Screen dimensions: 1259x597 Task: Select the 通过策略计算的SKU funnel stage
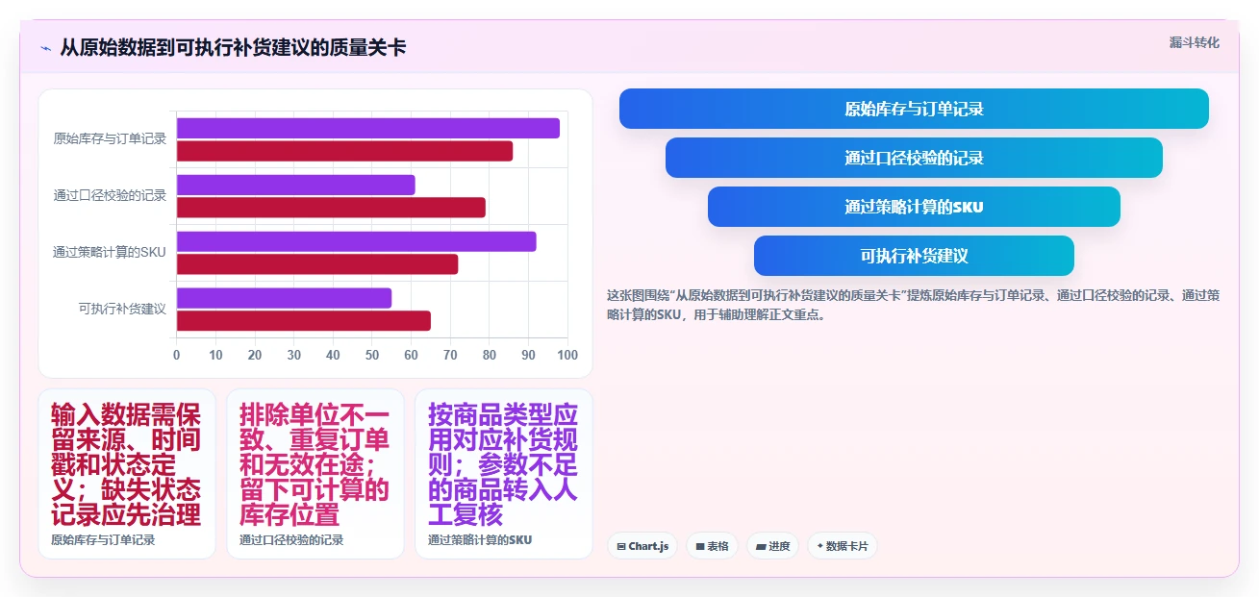914,207
